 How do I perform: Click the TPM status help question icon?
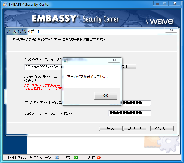click(57, 158)
